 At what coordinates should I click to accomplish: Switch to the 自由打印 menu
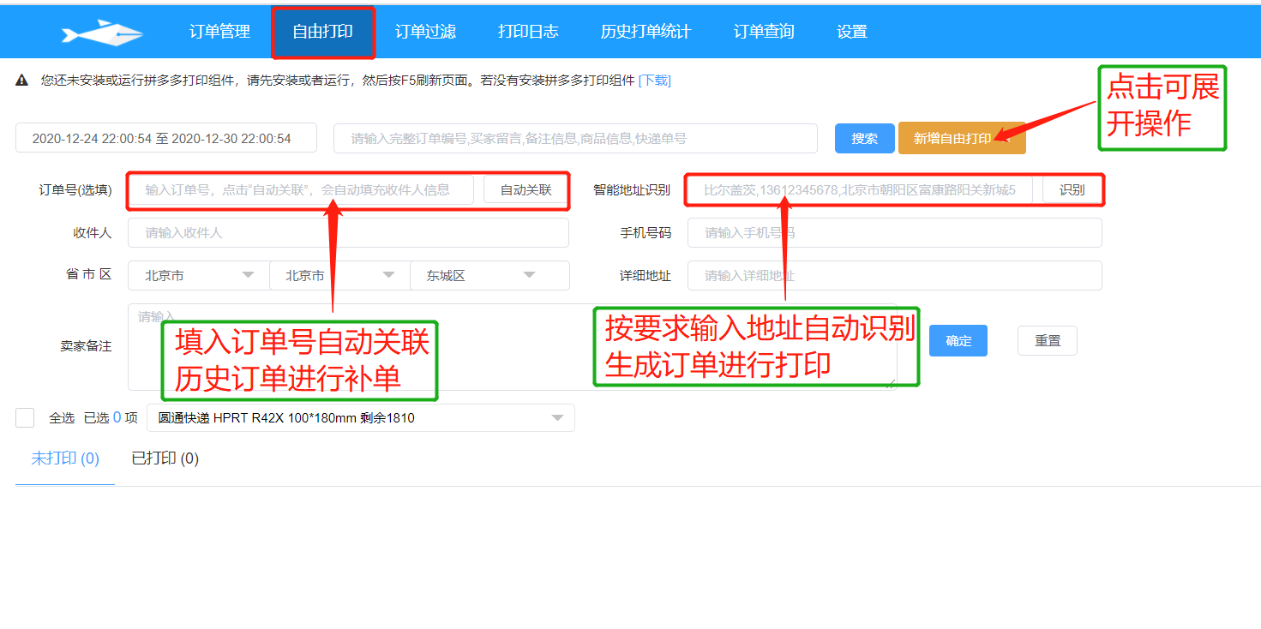point(322,32)
